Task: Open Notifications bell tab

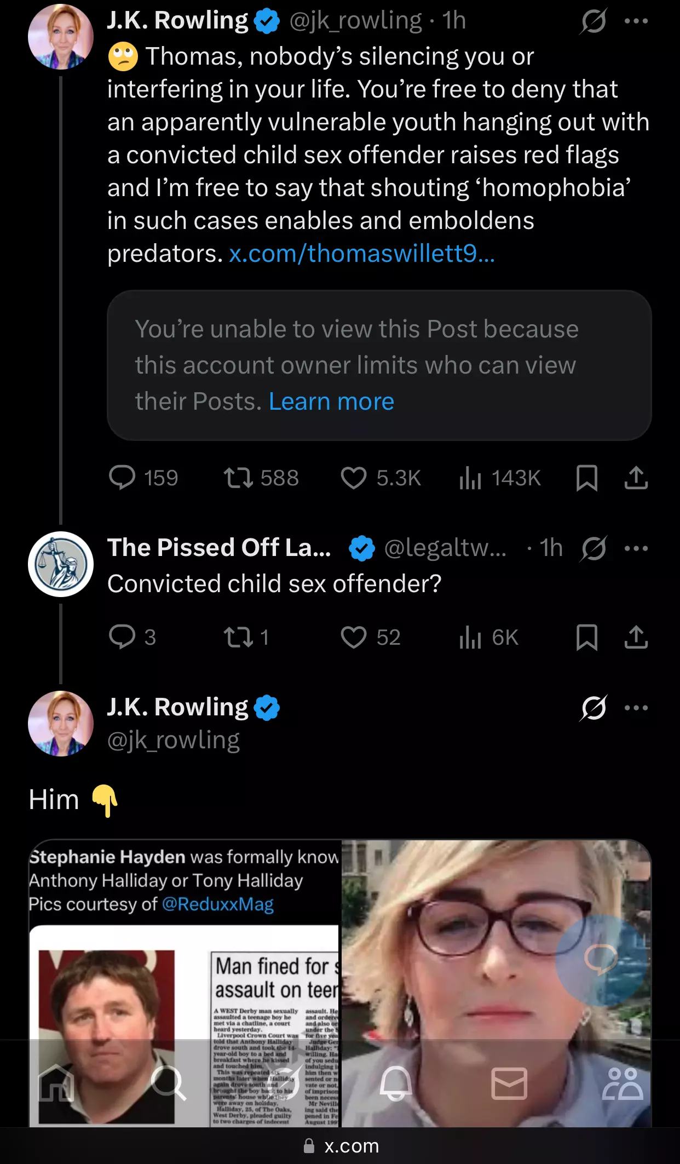Action: pyautogui.click(x=395, y=1083)
